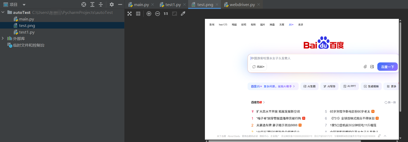Image resolution: width=408 pixels, height=142 pixels.
Task: Open the 项目 view dropdown
Action: coord(24,5)
